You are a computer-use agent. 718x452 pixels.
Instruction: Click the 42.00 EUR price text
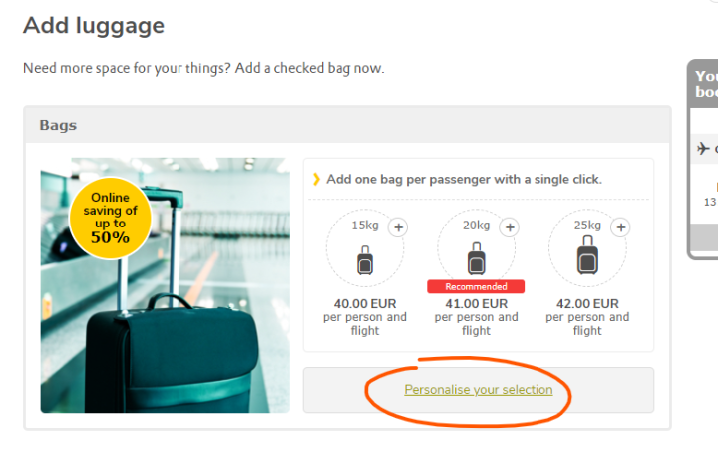point(587,304)
